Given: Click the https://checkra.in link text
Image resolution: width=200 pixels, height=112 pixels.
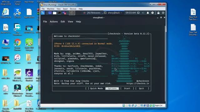Looking at the screenshot, I should pos(138,83).
